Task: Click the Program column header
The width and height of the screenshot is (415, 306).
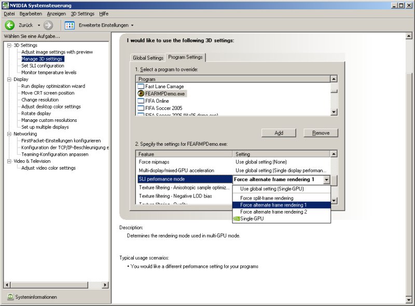Action: click(x=233, y=79)
